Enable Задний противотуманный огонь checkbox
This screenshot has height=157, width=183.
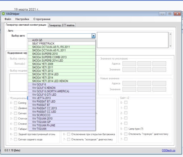click(16, 134)
